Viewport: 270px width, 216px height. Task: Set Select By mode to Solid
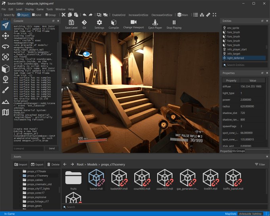(x=37, y=15)
